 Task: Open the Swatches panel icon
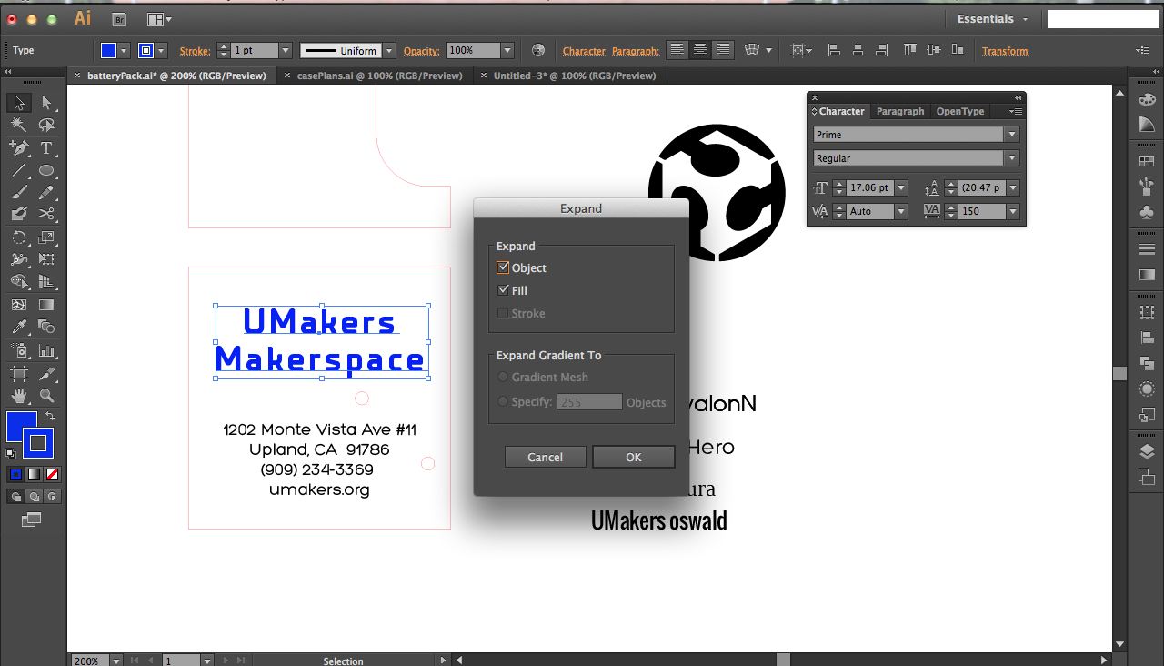coord(1147,162)
